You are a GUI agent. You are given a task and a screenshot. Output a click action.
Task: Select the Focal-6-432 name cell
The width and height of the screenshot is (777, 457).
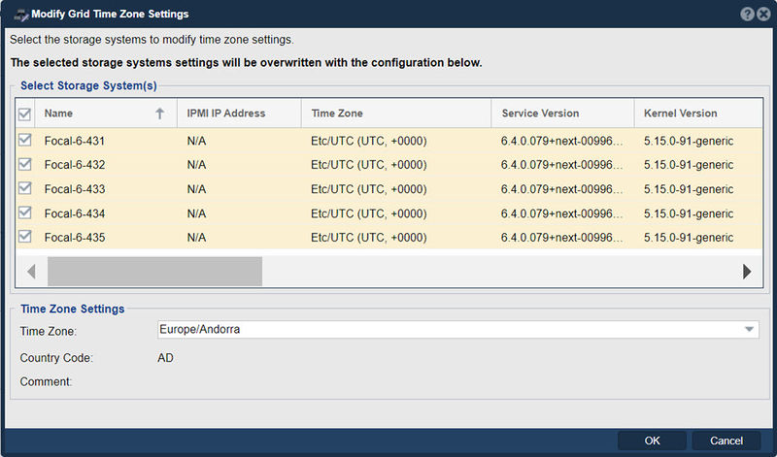coord(75,165)
